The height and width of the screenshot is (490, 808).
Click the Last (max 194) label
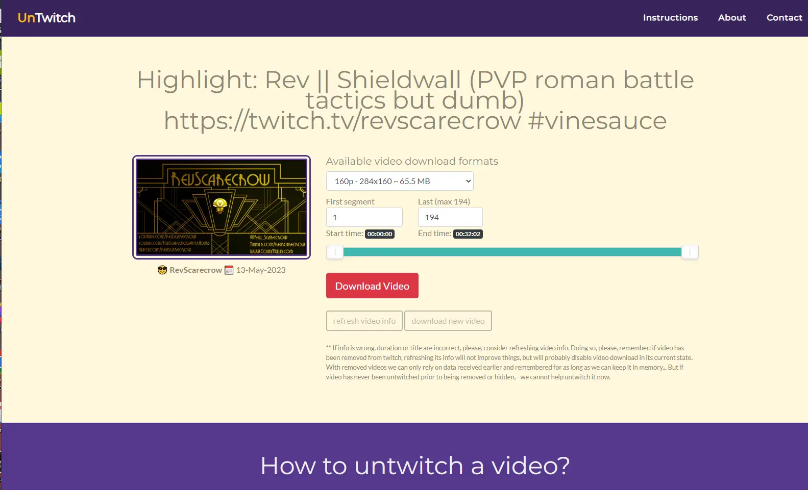[444, 202]
